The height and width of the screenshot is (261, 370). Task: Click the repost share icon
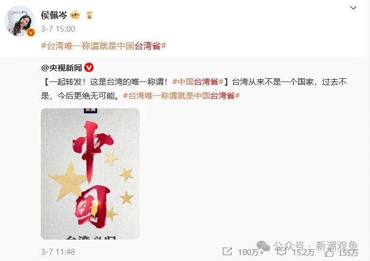(228, 251)
